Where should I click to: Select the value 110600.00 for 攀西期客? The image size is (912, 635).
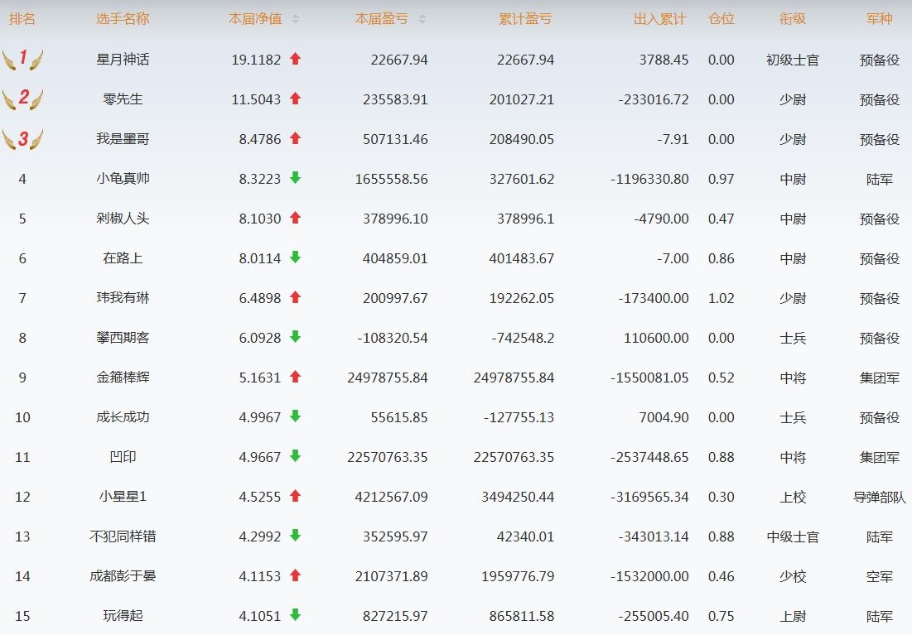coord(656,338)
